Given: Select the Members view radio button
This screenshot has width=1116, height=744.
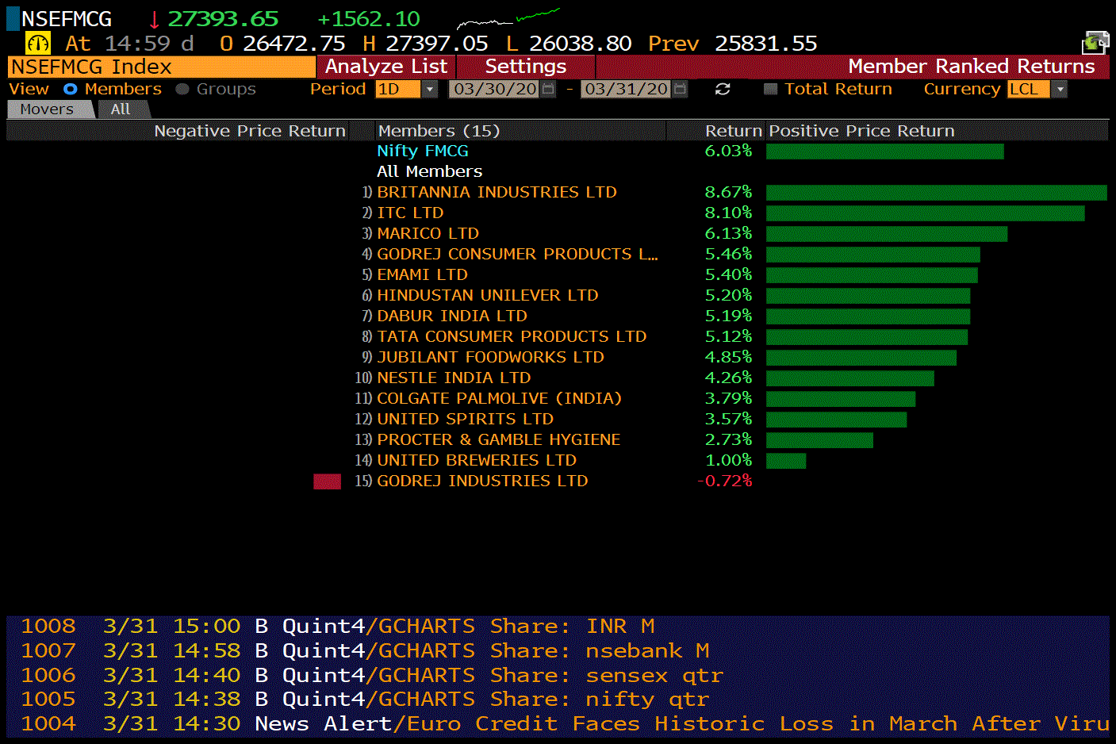Looking at the screenshot, I should coord(71,90).
